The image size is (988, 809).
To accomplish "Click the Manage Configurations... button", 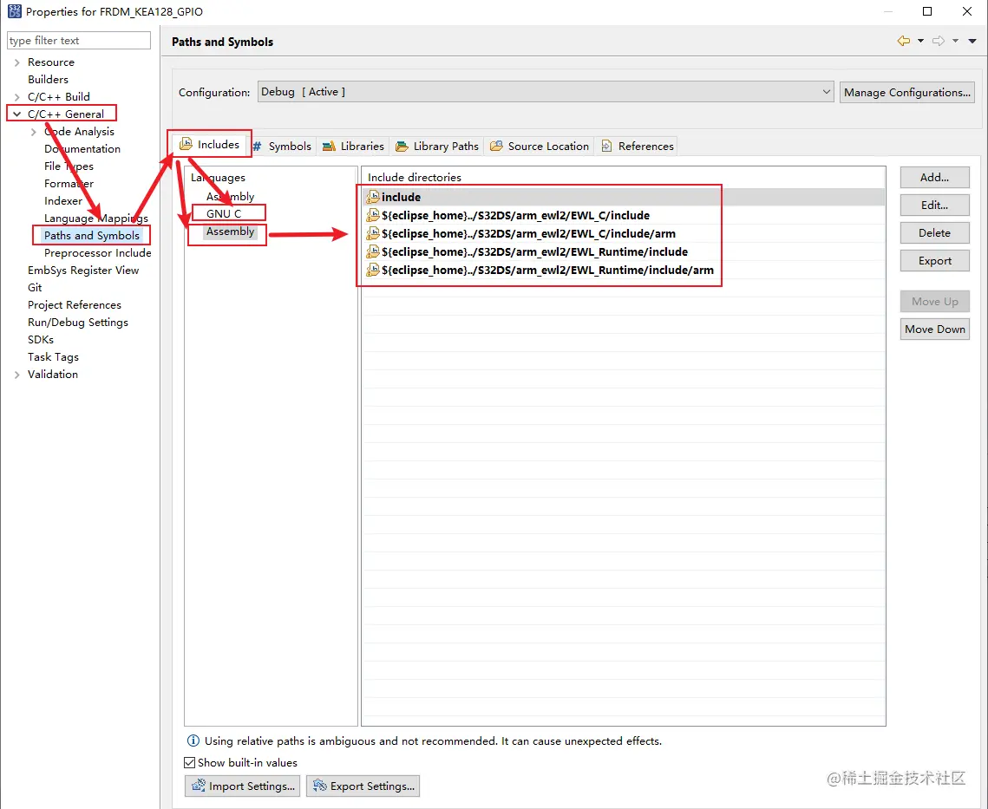I will (906, 93).
